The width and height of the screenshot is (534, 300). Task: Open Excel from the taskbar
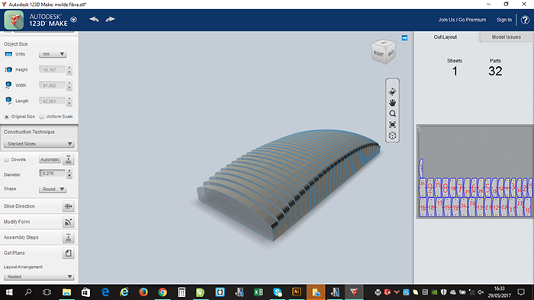point(258,292)
